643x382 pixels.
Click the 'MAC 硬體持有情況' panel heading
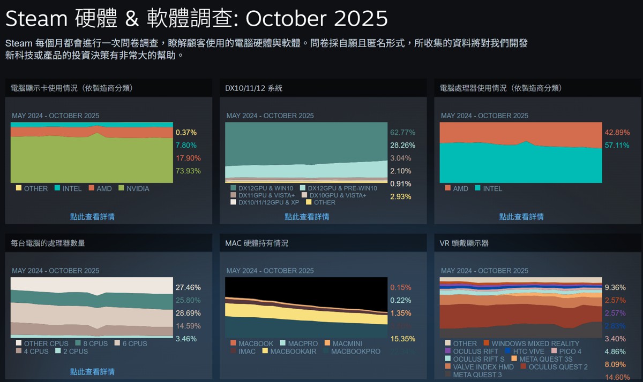tap(257, 243)
